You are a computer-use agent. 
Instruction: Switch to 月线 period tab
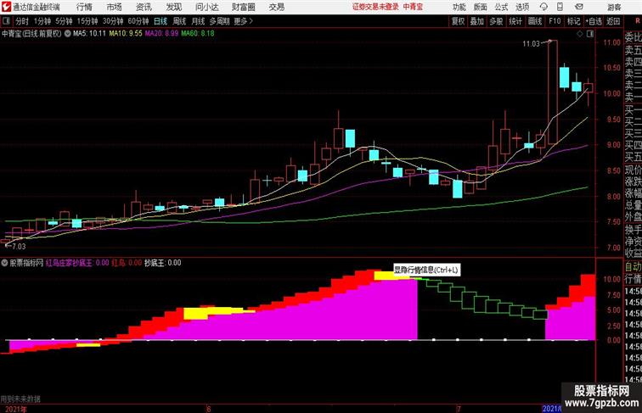(198, 21)
